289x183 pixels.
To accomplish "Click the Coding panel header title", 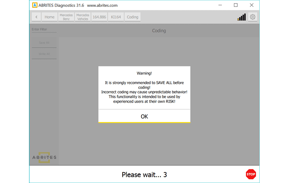I will click(x=159, y=31).
